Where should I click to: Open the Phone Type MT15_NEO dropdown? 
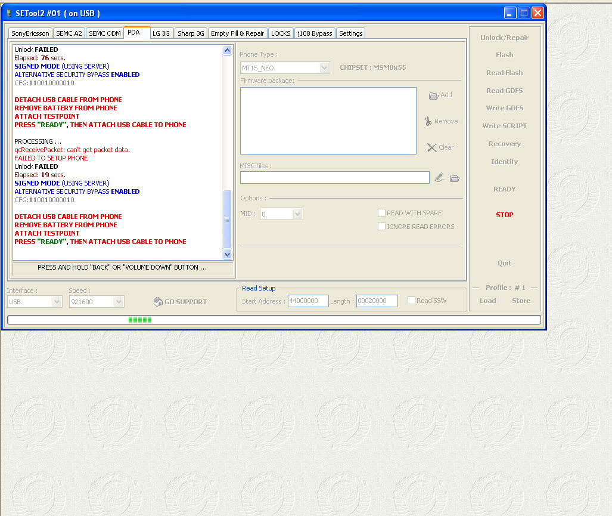(x=324, y=68)
